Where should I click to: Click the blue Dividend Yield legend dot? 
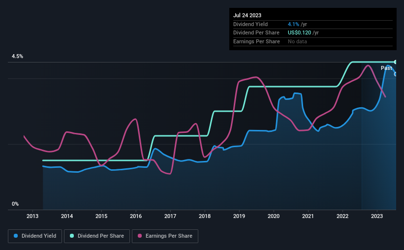point(16,236)
